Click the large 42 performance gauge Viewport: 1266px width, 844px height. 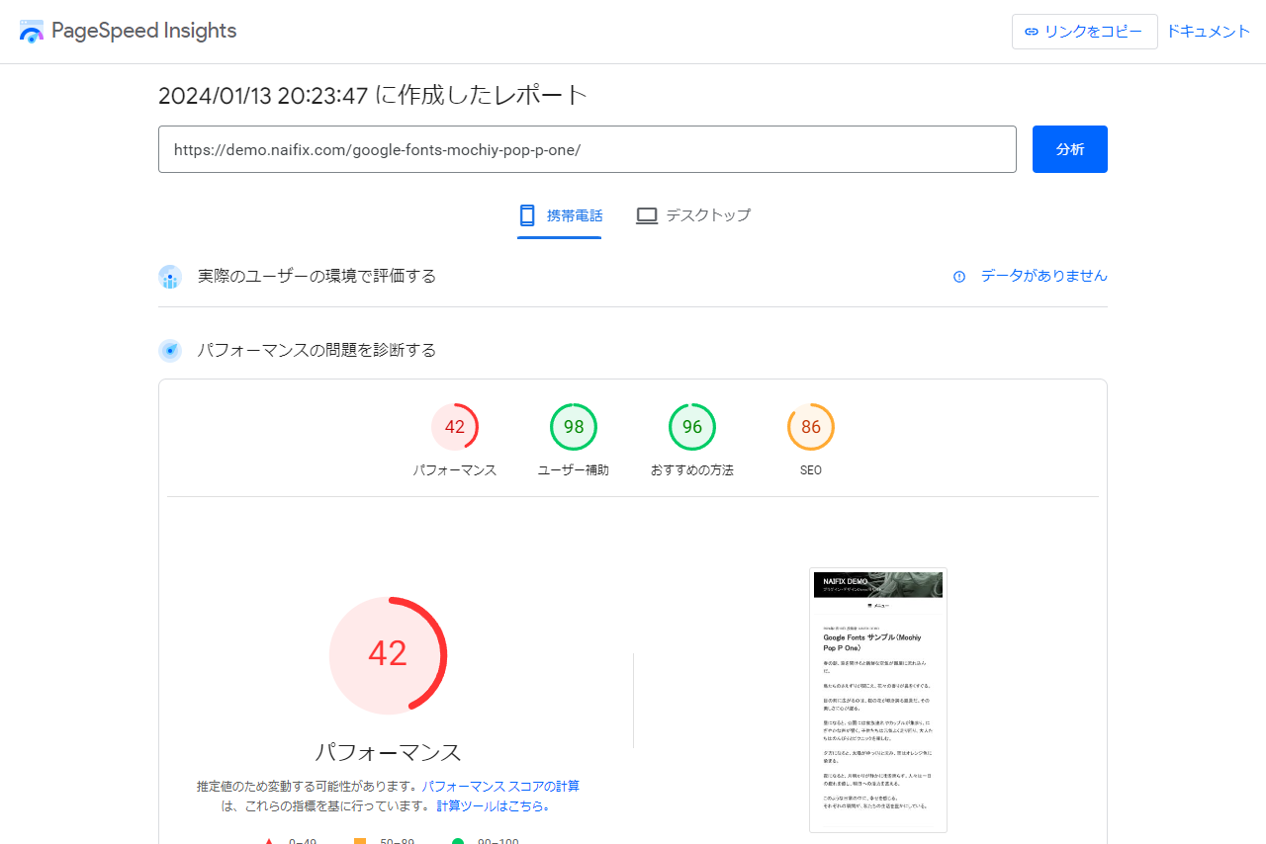(388, 654)
